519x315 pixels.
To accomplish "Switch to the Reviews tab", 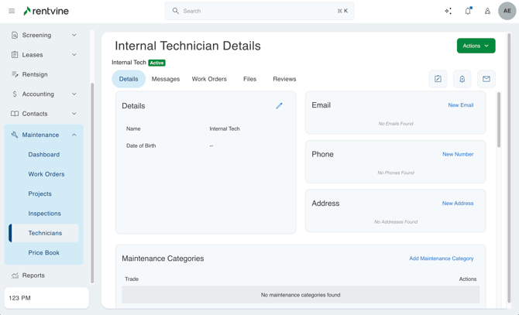I will (x=284, y=79).
